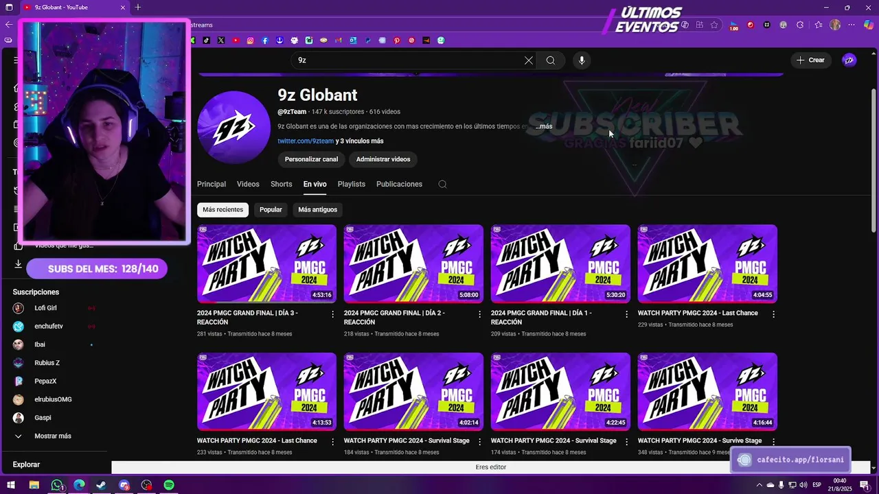This screenshot has height=494, width=879.
Task: Expand subscriptions with Mostrar más
Action: [x=53, y=436]
